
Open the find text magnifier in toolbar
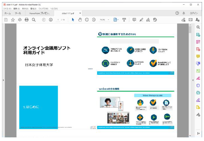pyautogui.click(x=34, y=20)
